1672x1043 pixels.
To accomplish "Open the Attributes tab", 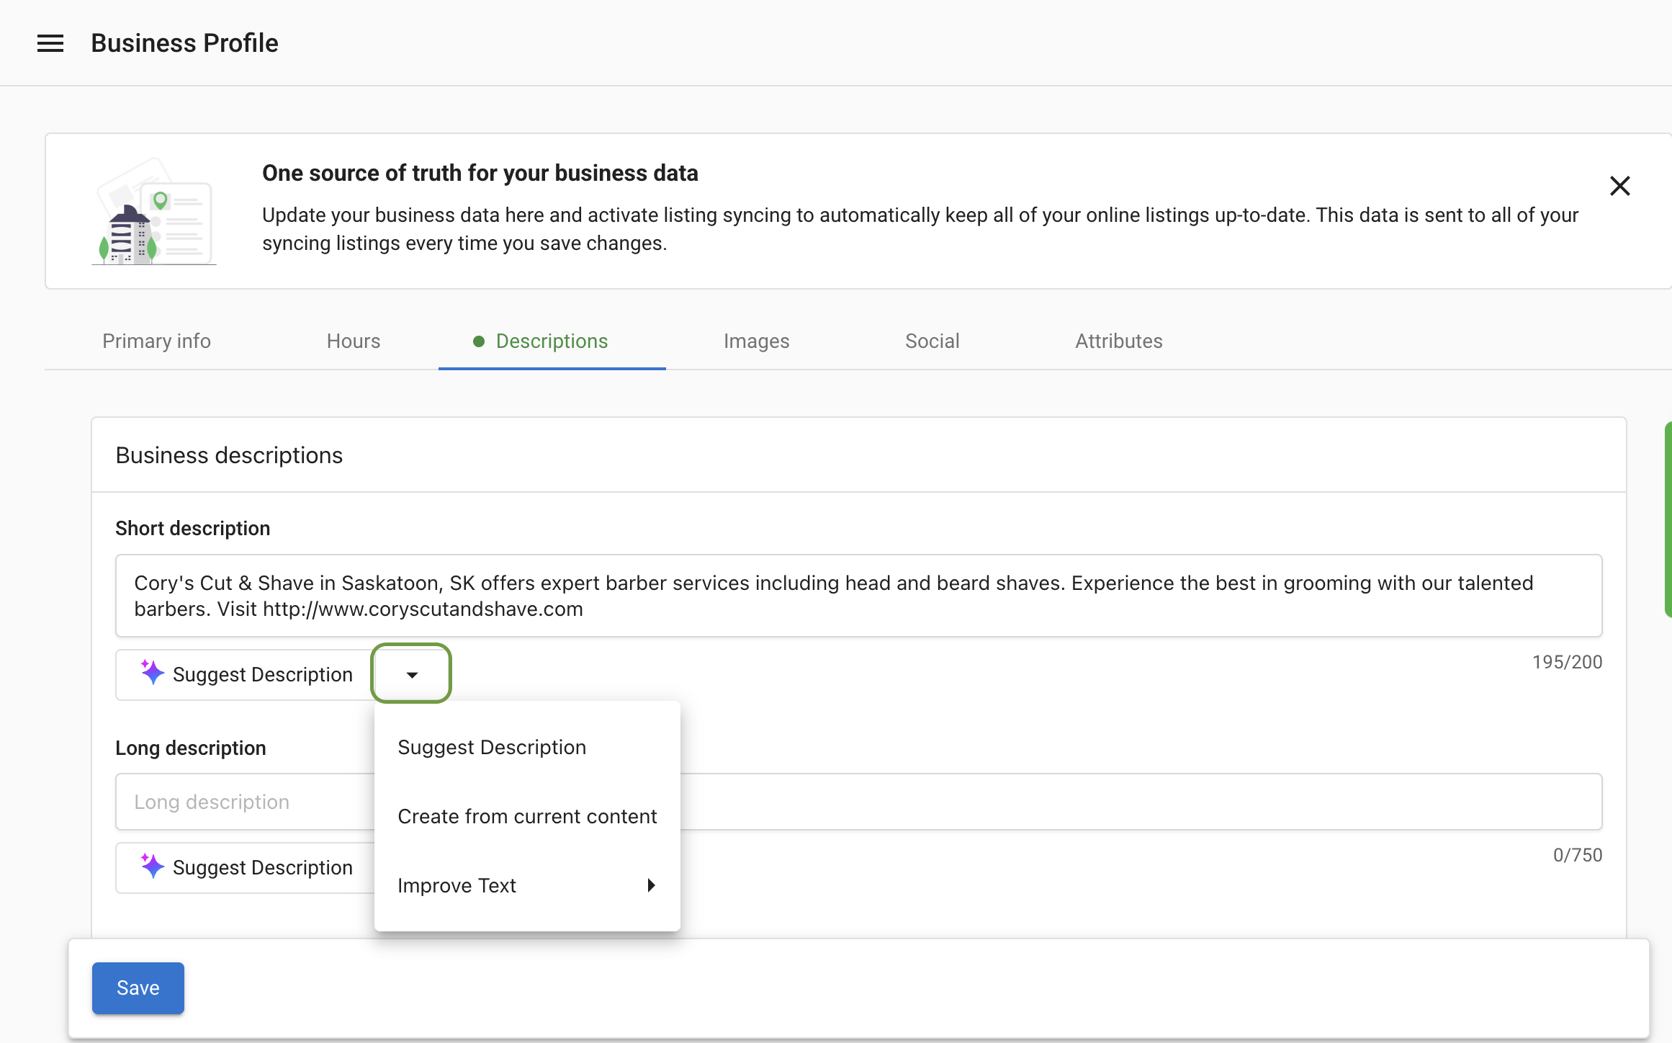I will coord(1118,341).
